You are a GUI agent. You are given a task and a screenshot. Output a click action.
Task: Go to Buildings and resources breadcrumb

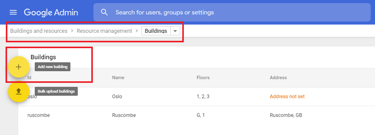tap(39, 31)
